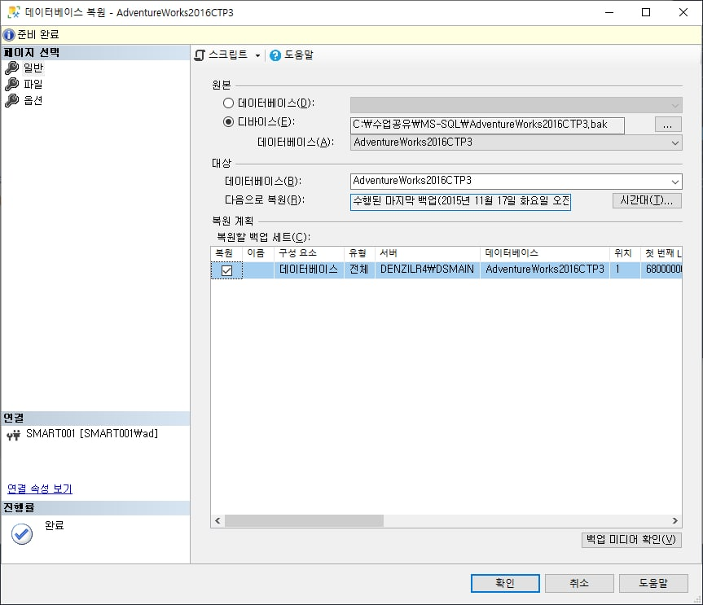Click the 도움말 button at bottom
Screen dimensions: 703x605
653,583
